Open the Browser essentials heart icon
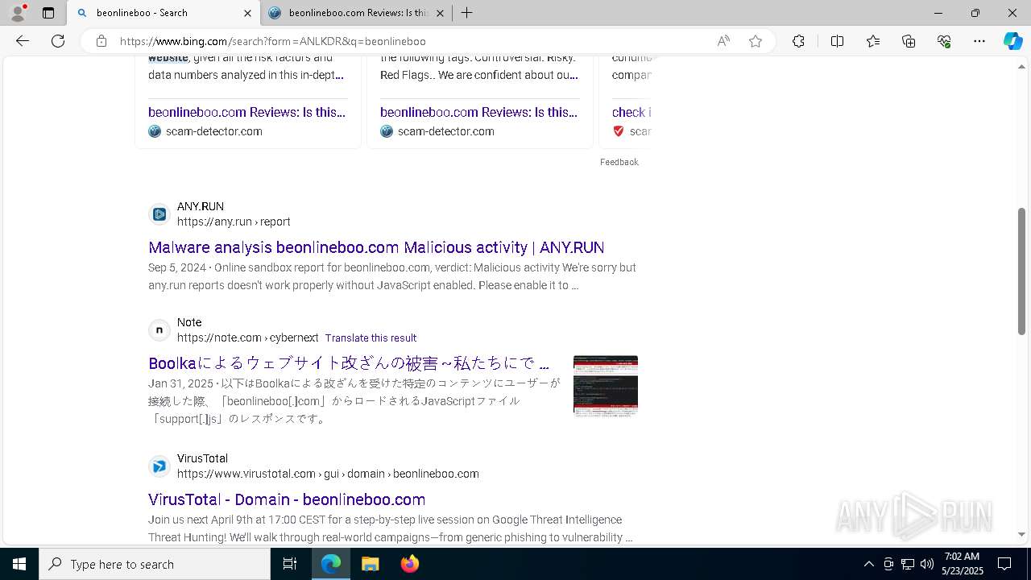This screenshot has width=1031, height=580. [944, 41]
